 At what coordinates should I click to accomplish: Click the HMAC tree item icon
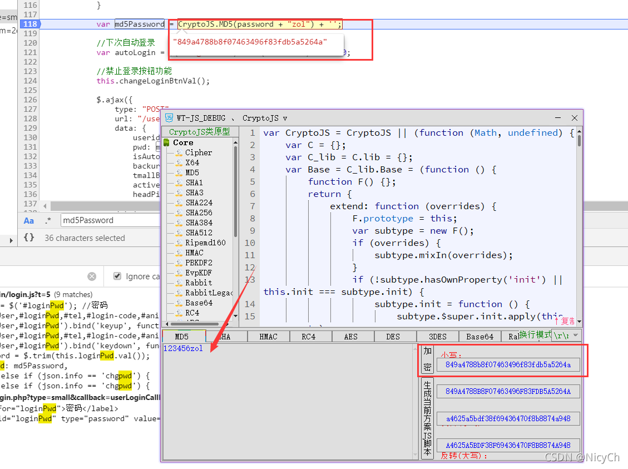(x=180, y=253)
